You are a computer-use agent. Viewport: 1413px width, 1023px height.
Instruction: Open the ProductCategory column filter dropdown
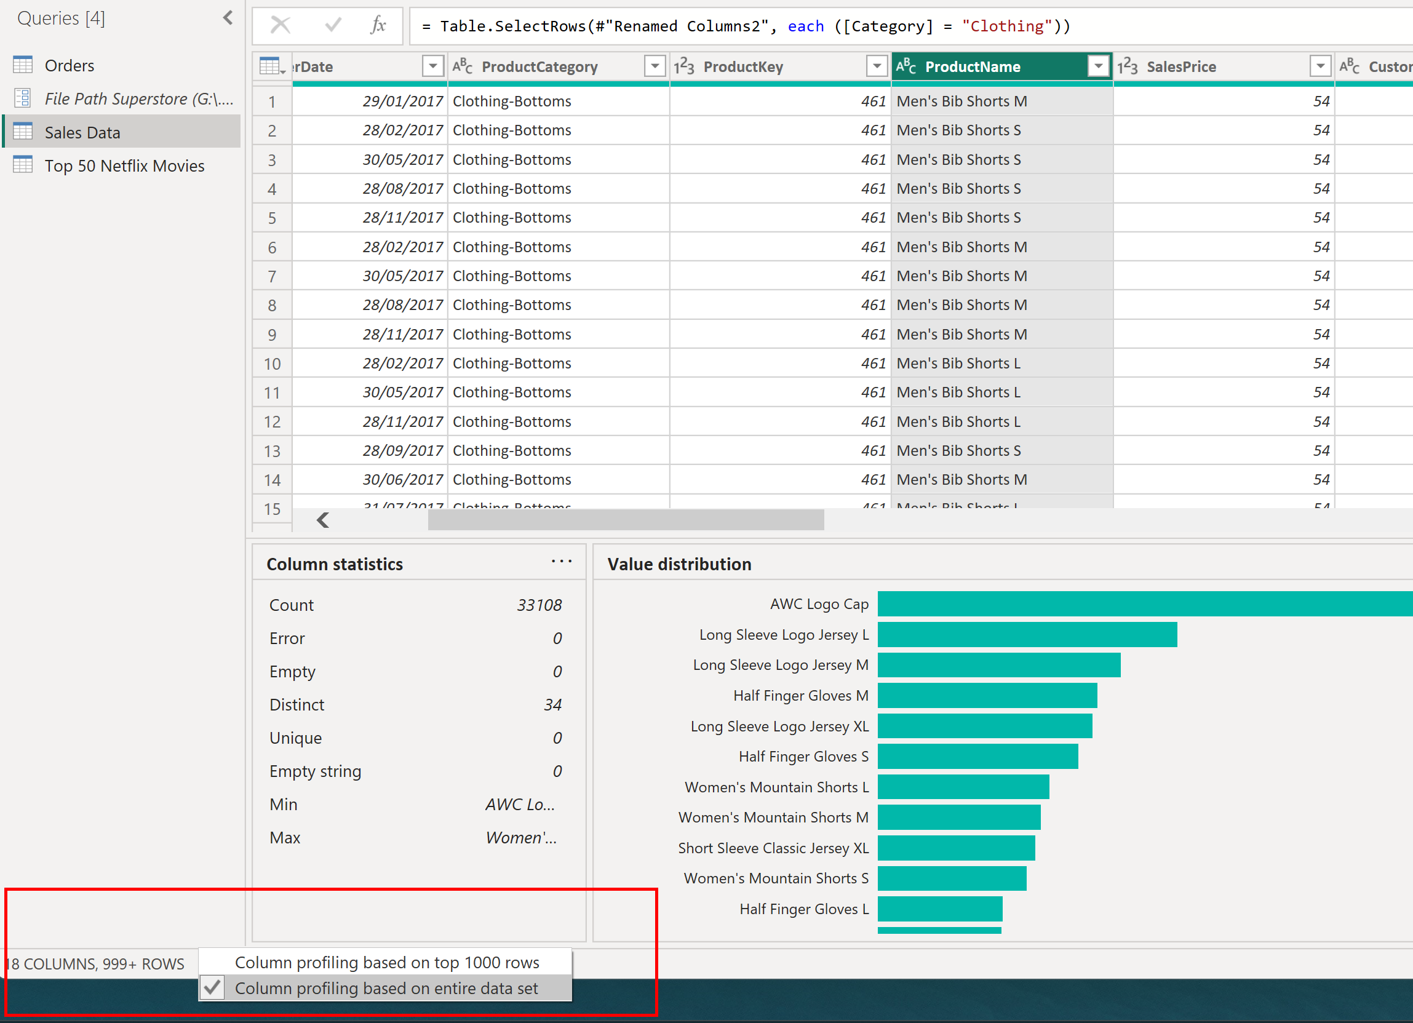654,66
